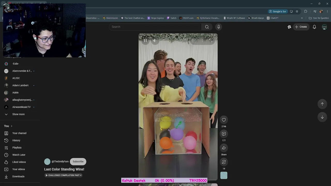Bookmark this page with the star
This screenshot has width=331, height=186.
coord(297,11)
